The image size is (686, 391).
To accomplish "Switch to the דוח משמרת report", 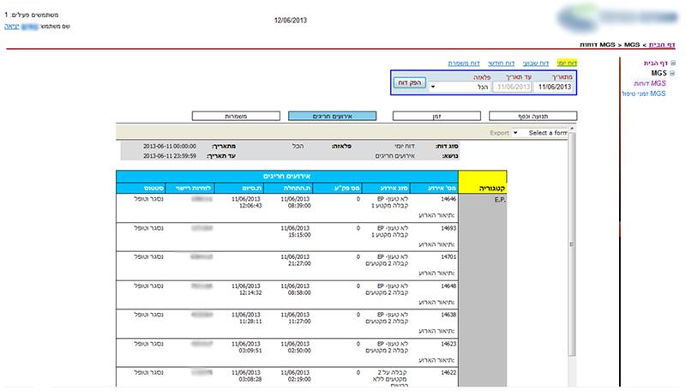I will [464, 63].
